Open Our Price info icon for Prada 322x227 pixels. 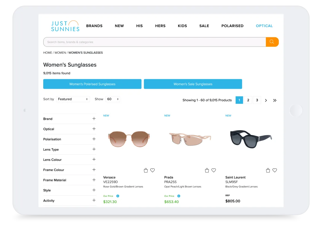[179, 196]
